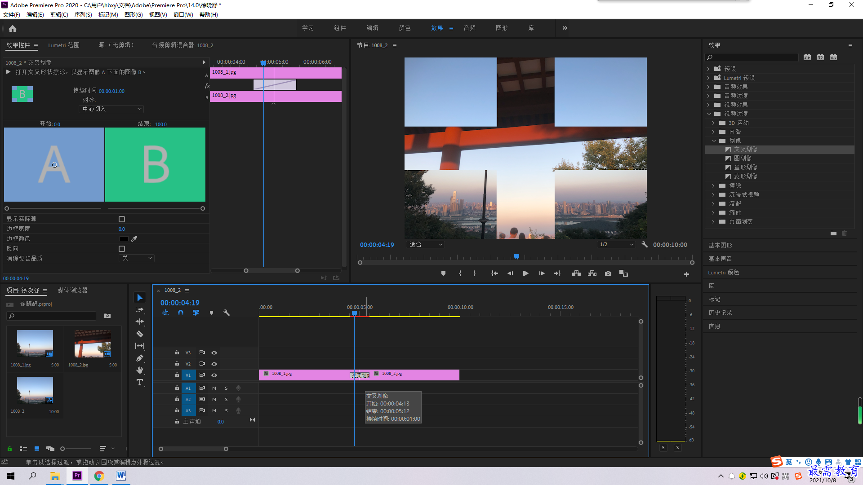The height and width of the screenshot is (485, 863).
Task: Expand the 音频效果 folder
Action: pos(708,87)
